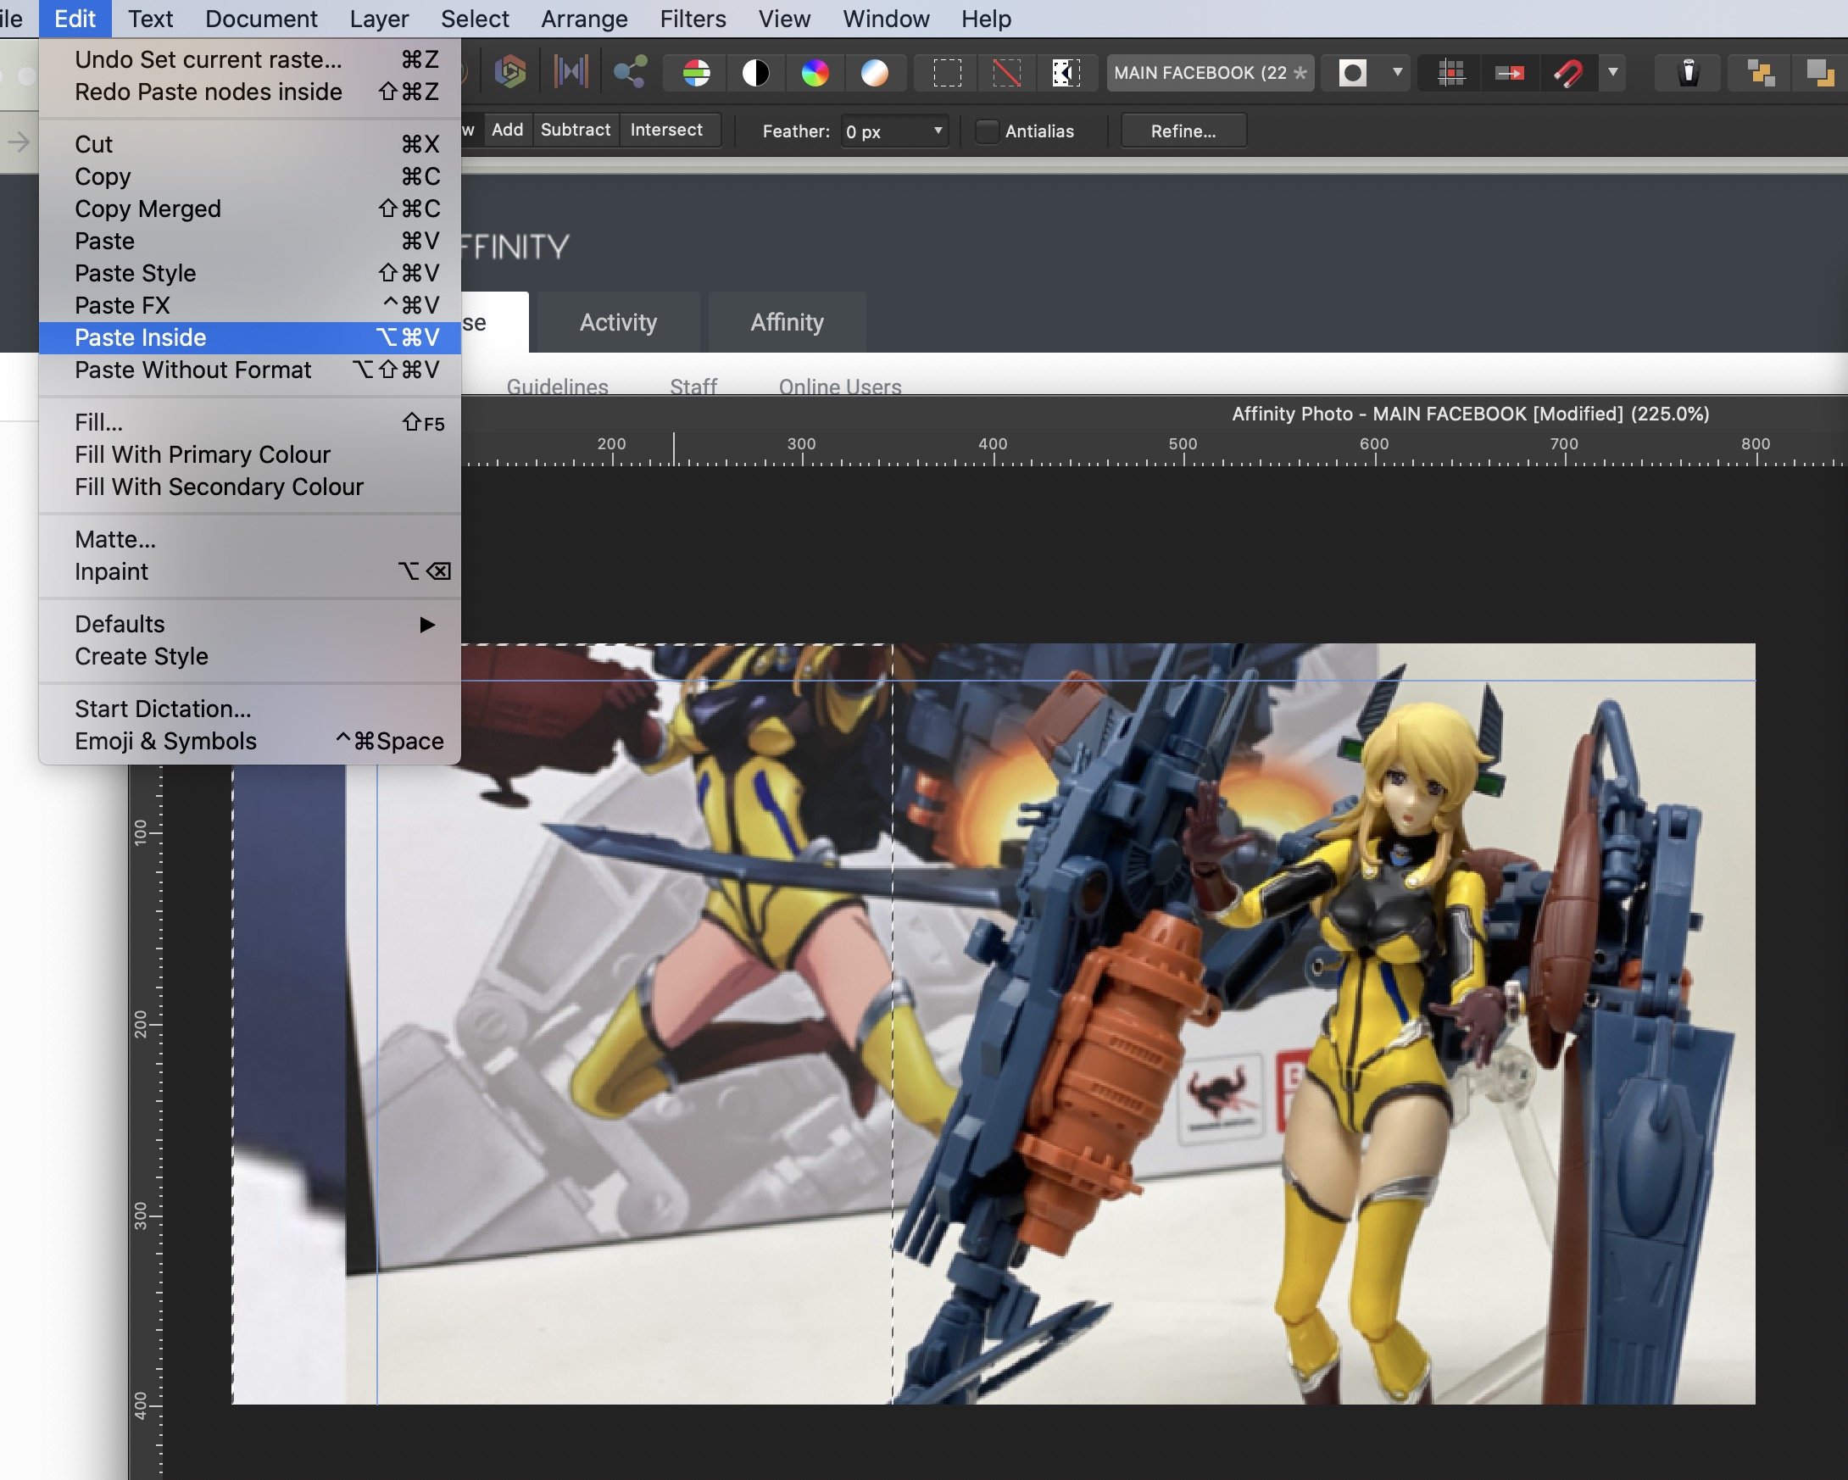Apply Auto Colours color wheel icon
Image resolution: width=1848 pixels, height=1480 pixels.
(815, 73)
